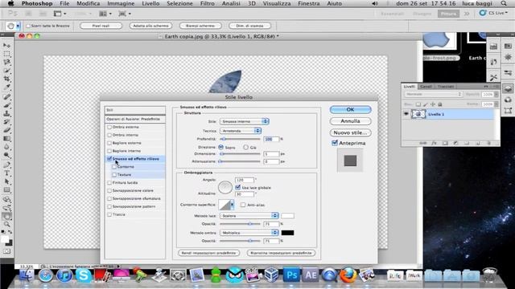Enable the Ombra interna effect checkbox
Viewport: 515px width, 289px height.
[109, 135]
